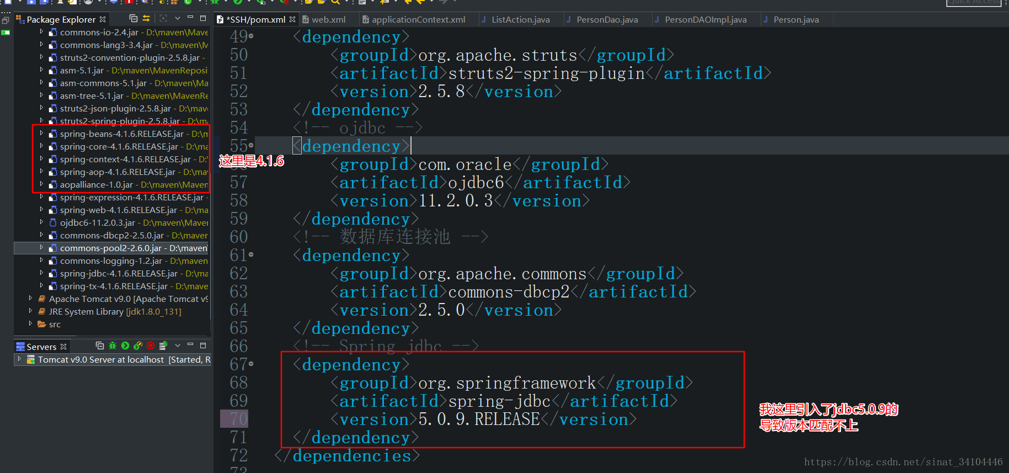Click the src folder icon

pos(42,324)
